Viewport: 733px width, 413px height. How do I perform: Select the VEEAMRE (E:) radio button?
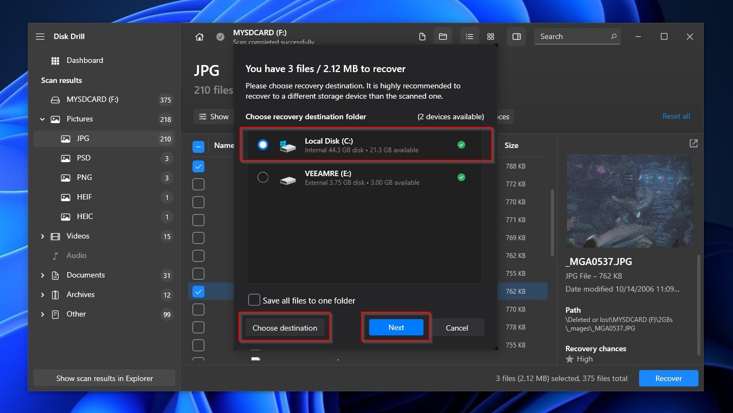[263, 177]
